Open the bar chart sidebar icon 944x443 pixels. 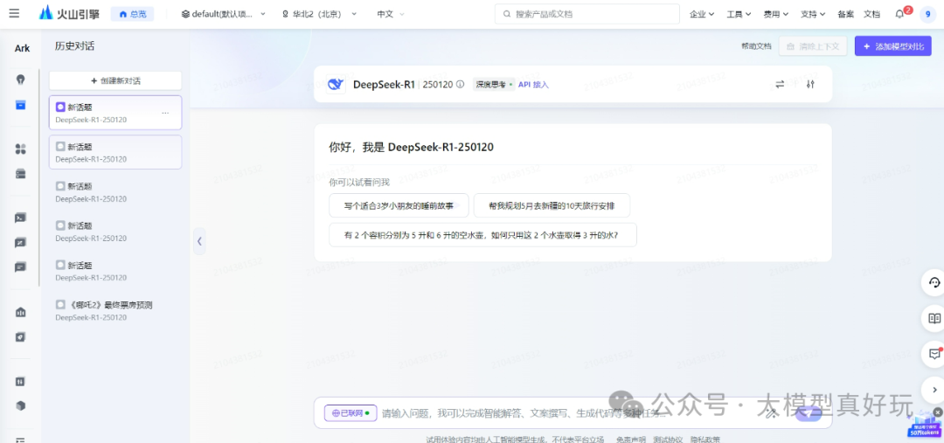20,312
